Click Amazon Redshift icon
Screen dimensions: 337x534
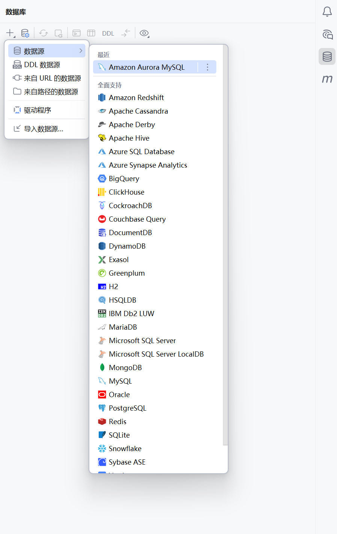(102, 97)
